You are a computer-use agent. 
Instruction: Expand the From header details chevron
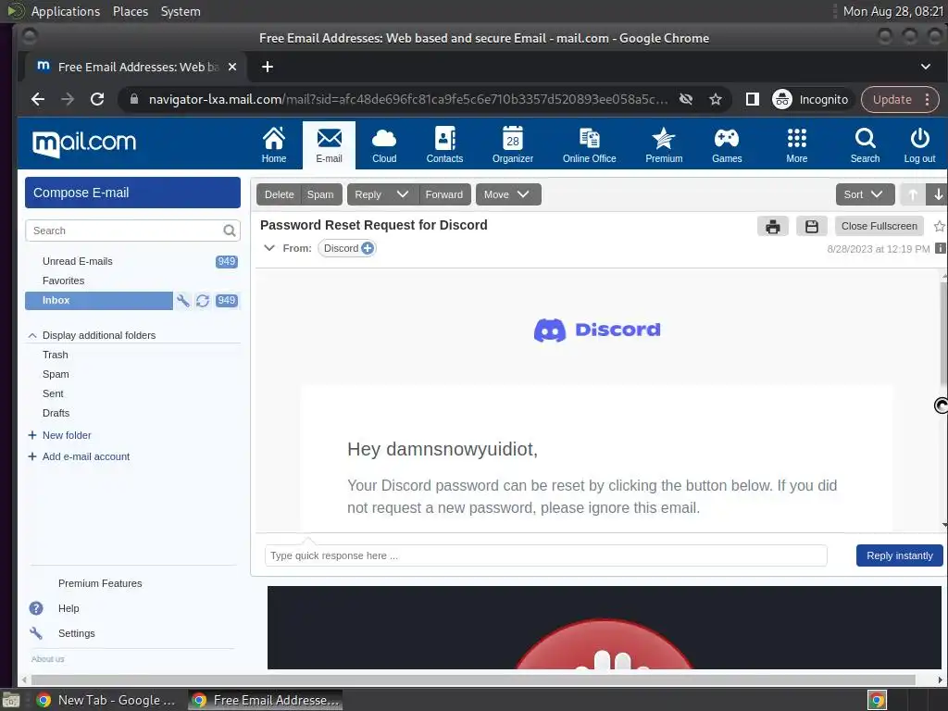269,248
